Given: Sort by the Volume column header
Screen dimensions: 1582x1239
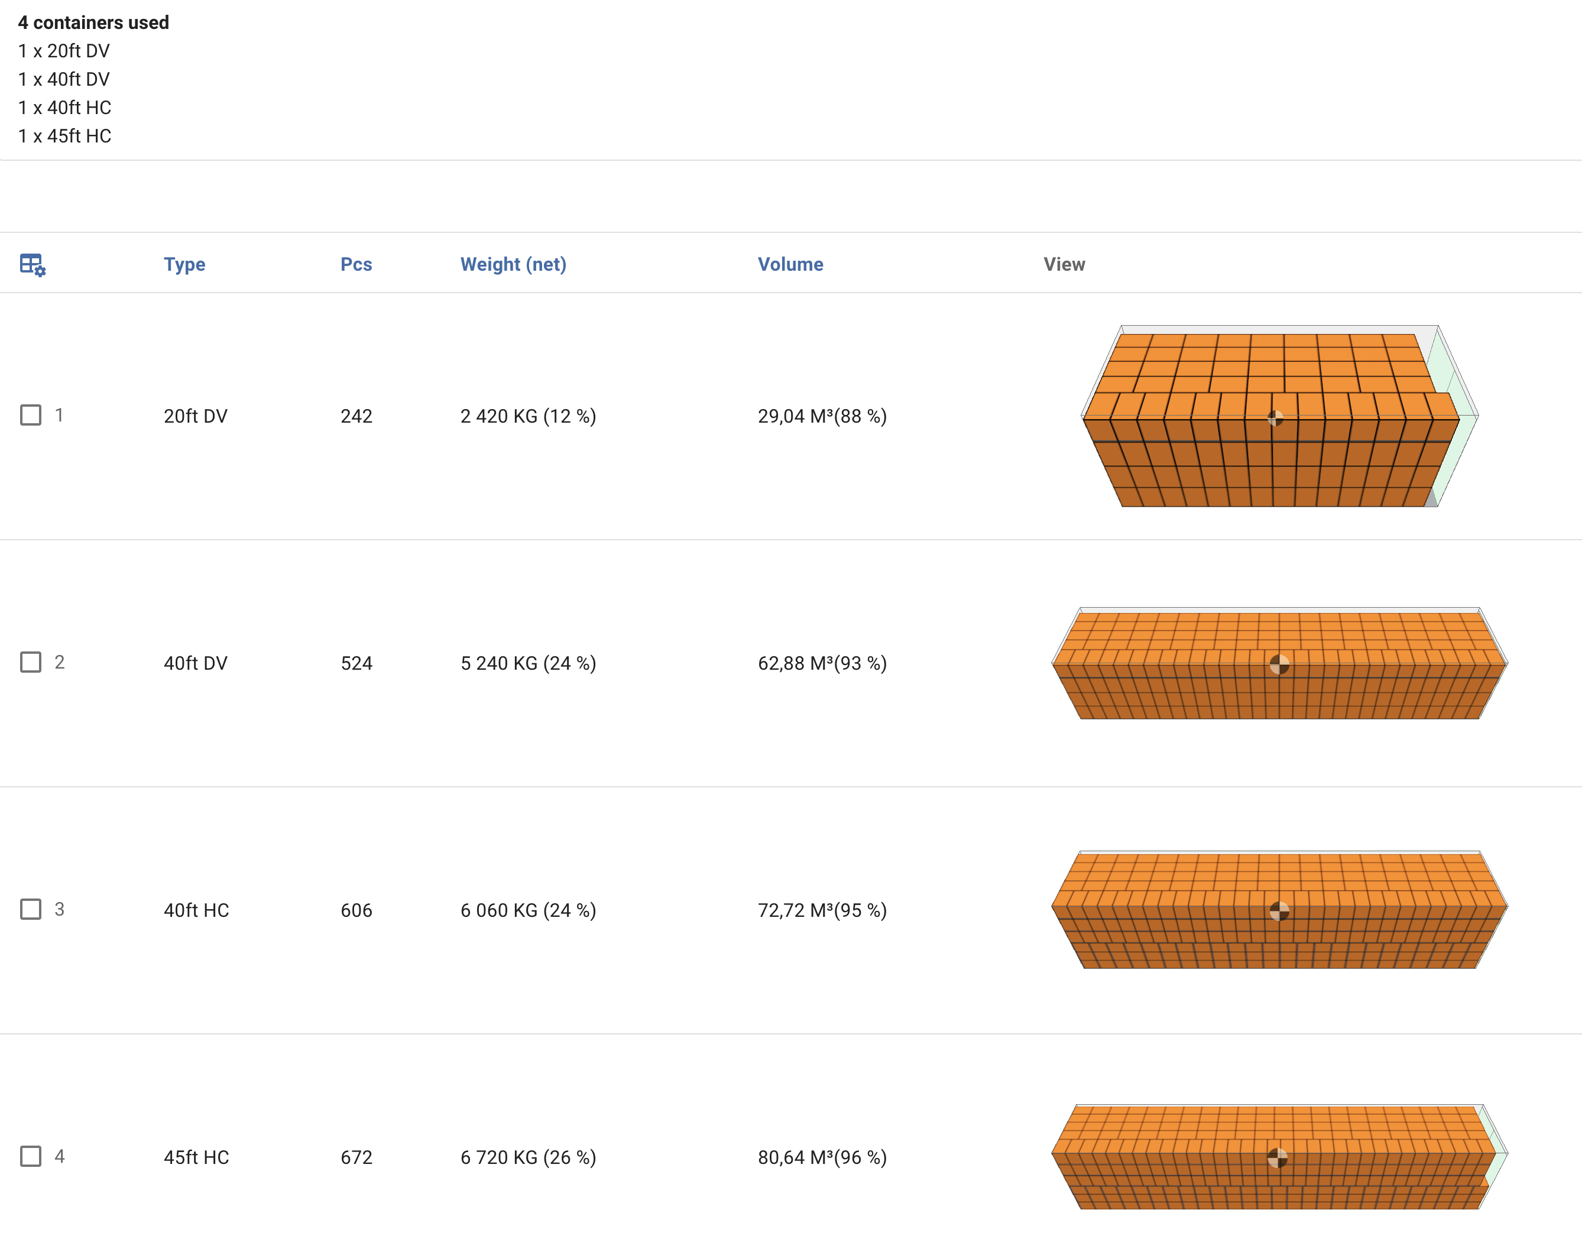Looking at the screenshot, I should [790, 264].
